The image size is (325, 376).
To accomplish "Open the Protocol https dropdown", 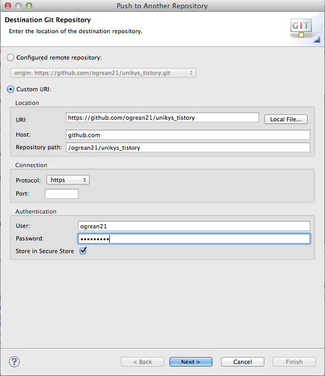I will point(68,180).
